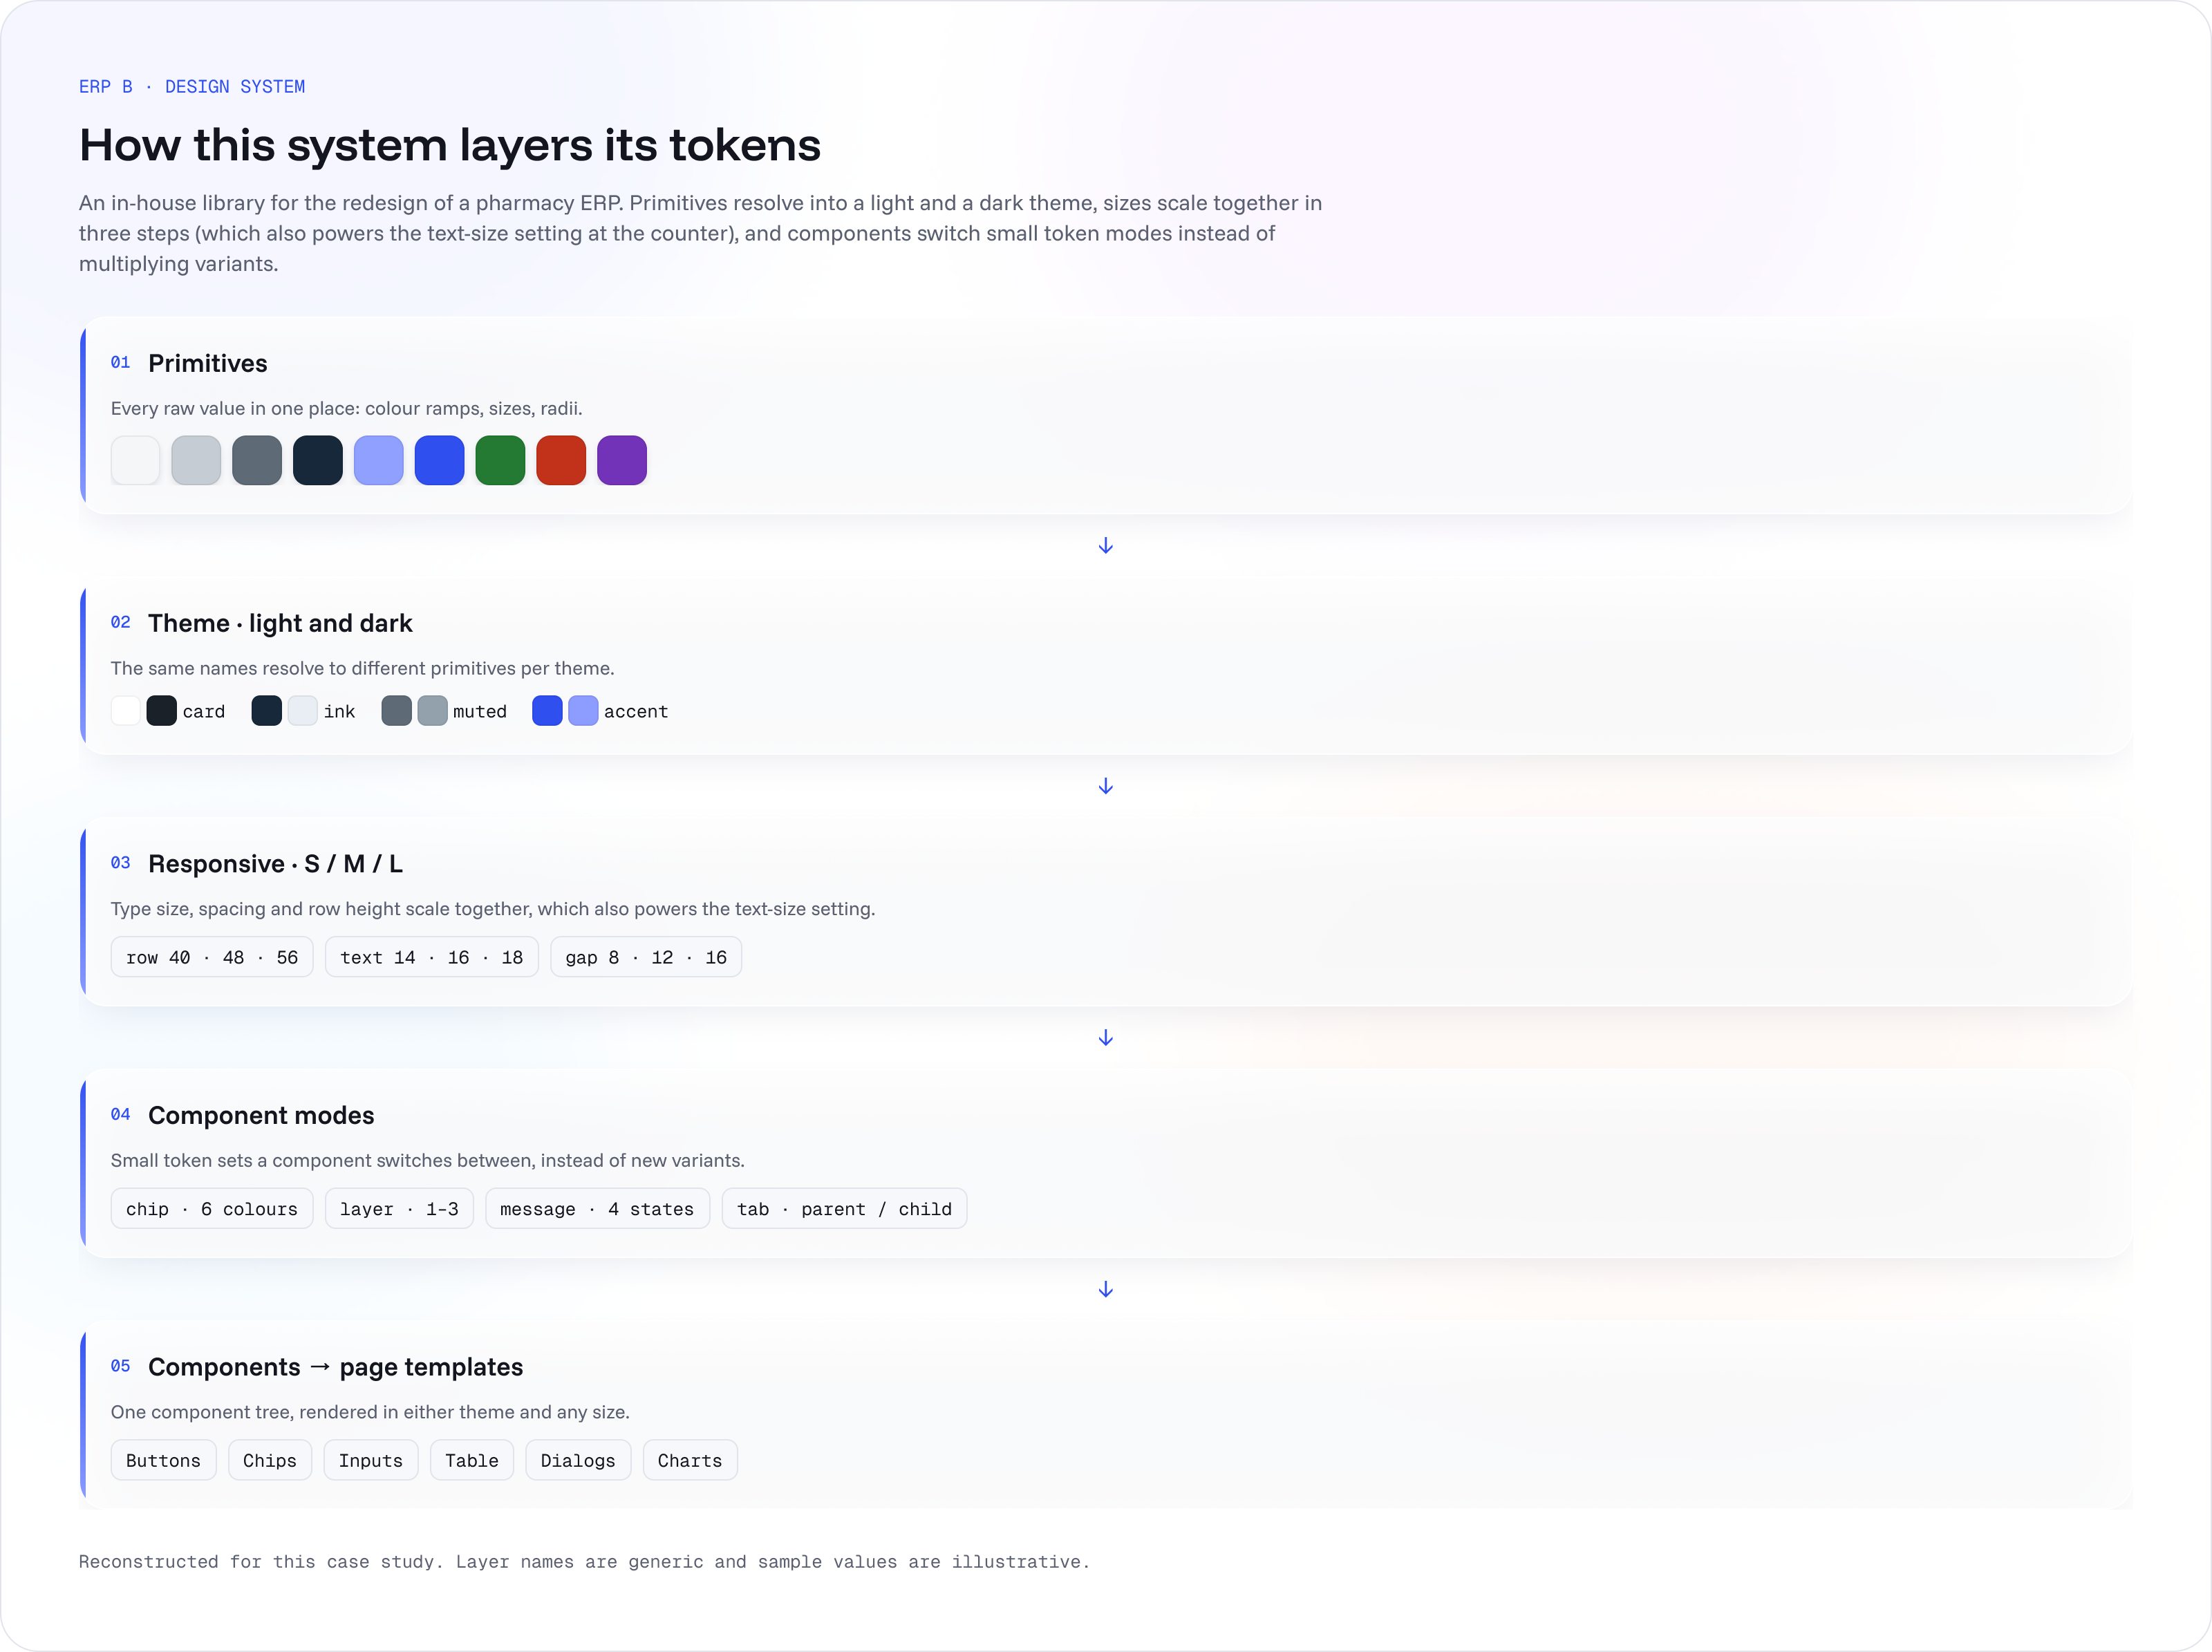
Task: Select the dark navy ink swatch
Action: pos(267,711)
